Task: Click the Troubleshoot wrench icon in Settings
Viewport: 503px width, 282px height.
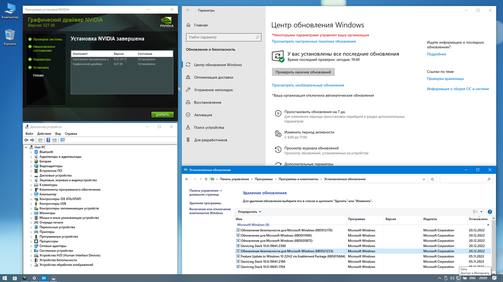Action: [188, 90]
